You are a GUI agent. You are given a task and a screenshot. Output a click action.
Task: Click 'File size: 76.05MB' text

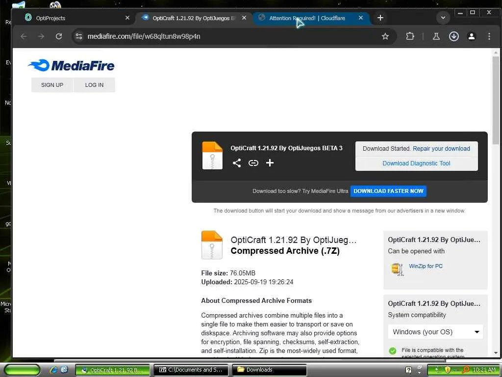[x=228, y=273]
